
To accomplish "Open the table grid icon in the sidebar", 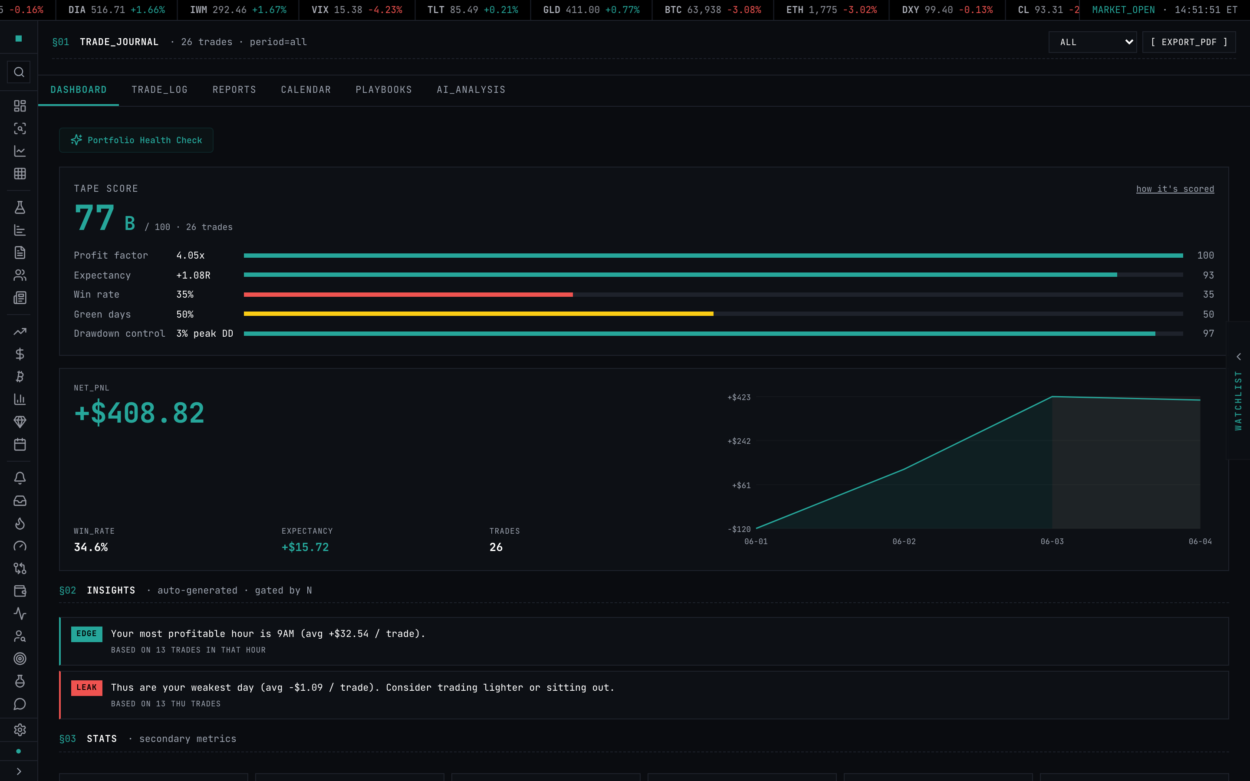I will [x=20, y=174].
